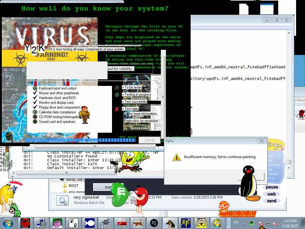Expand the plus box for more information

pyautogui.click(x=125, y=113)
